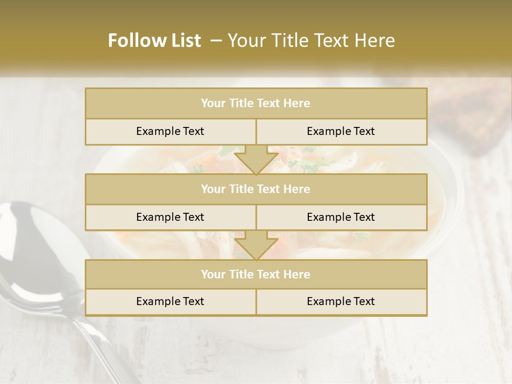Select the first block's 'Your Title Text Here' bar
The width and height of the screenshot is (512, 384).
point(256,103)
